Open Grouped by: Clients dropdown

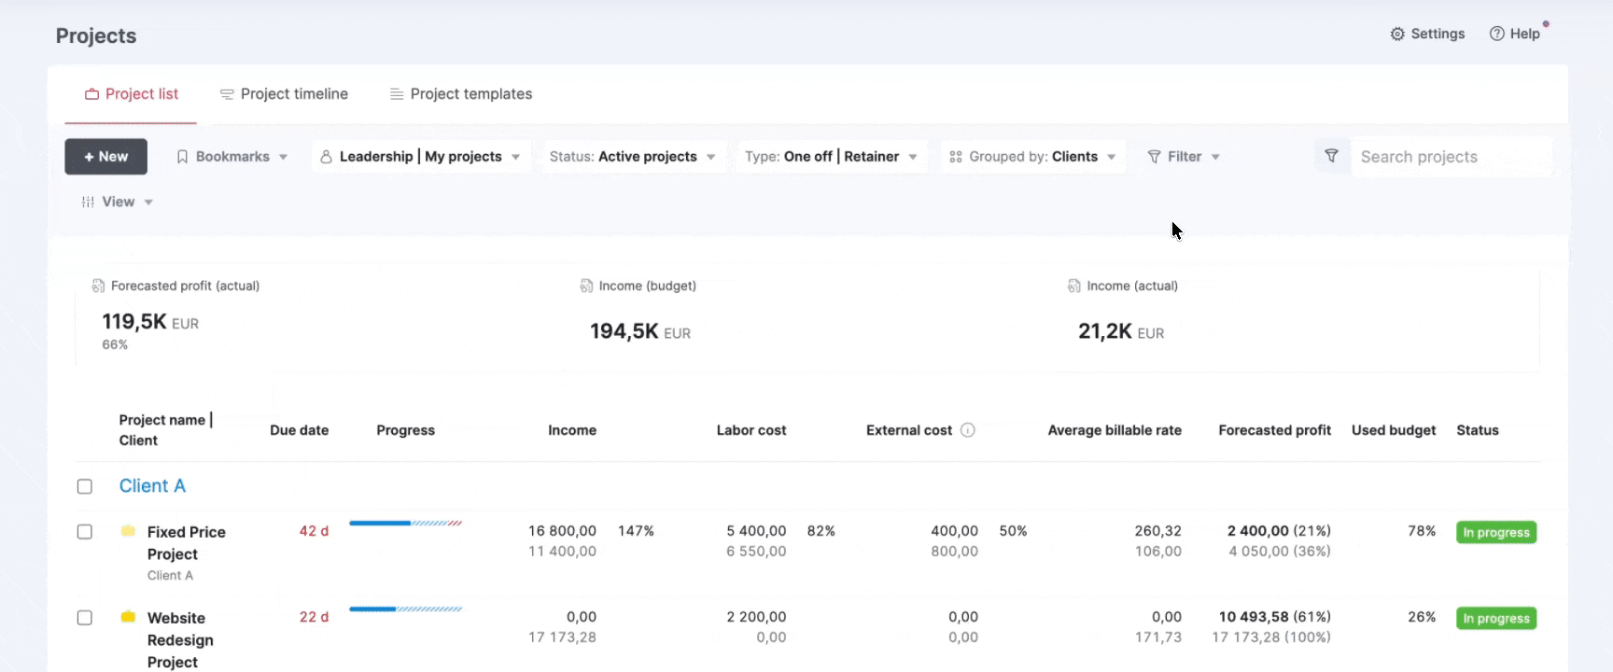1032,157
